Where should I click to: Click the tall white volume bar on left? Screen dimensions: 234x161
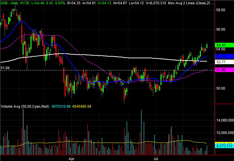[x=23, y=132]
